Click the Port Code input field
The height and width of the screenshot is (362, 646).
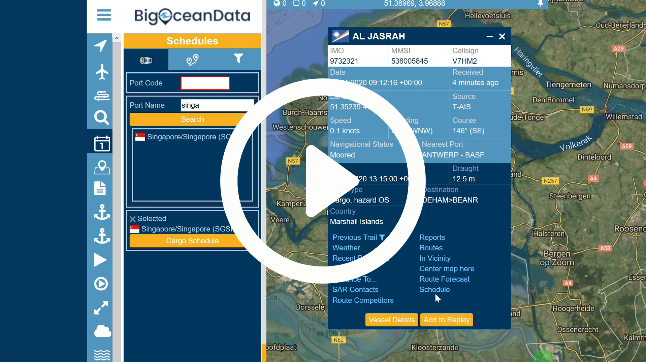[x=205, y=83]
